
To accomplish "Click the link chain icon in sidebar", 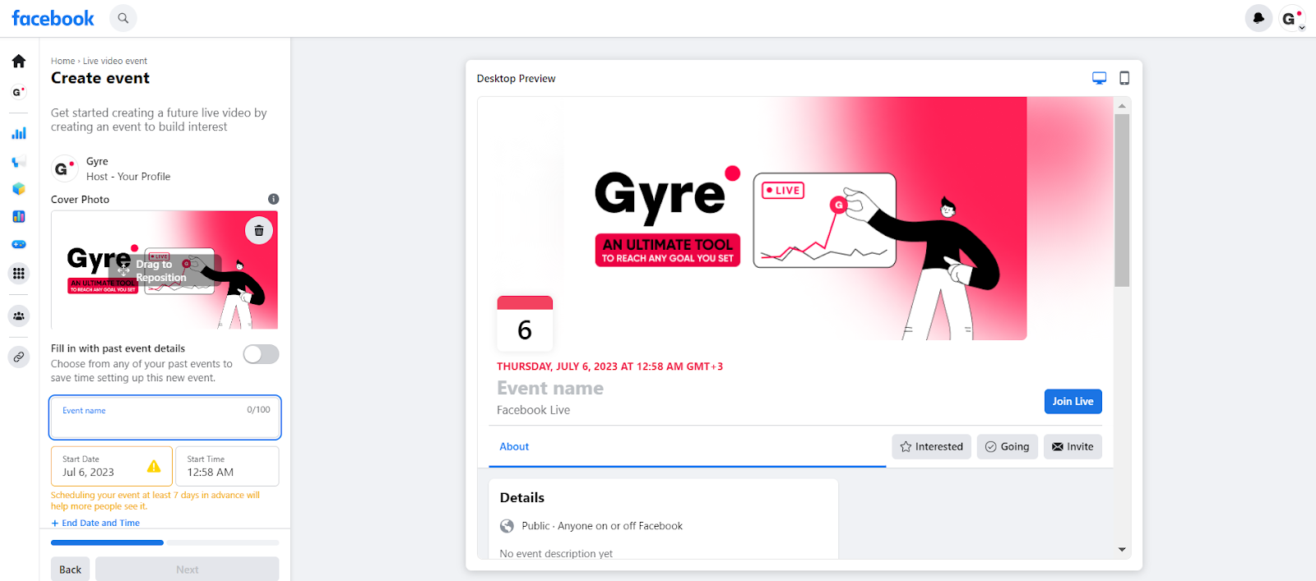I will (x=19, y=357).
